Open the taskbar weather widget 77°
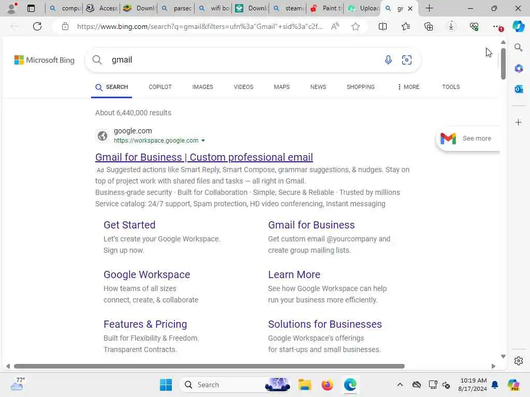Image resolution: width=530 pixels, height=397 pixels. pyautogui.click(x=18, y=384)
